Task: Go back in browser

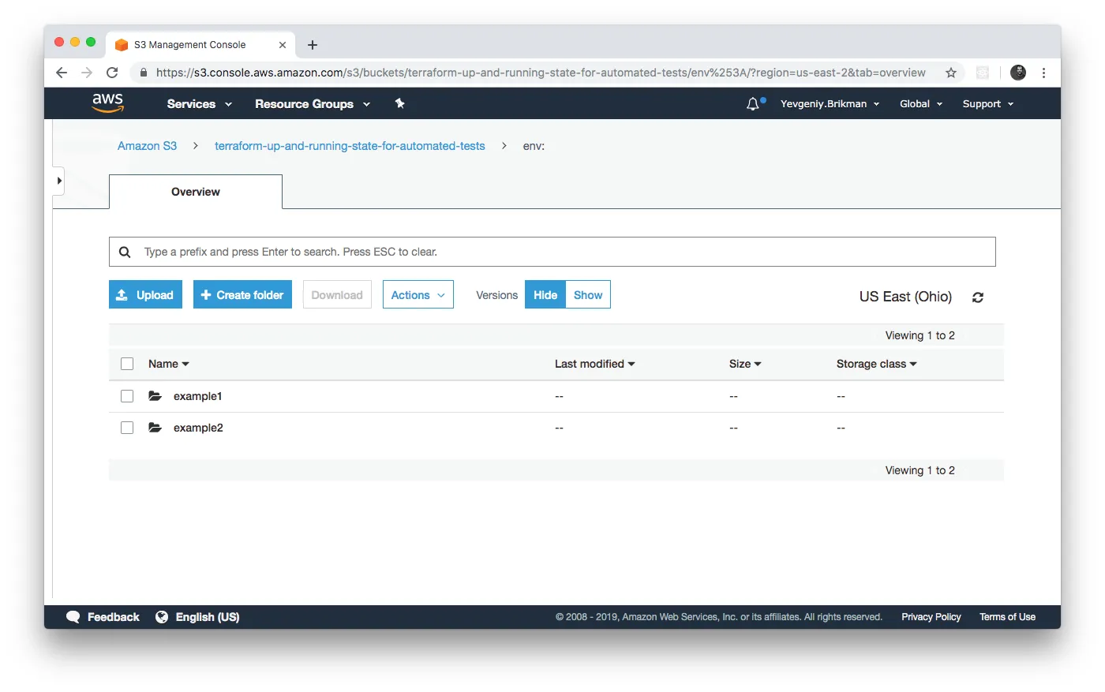Action: [62, 73]
